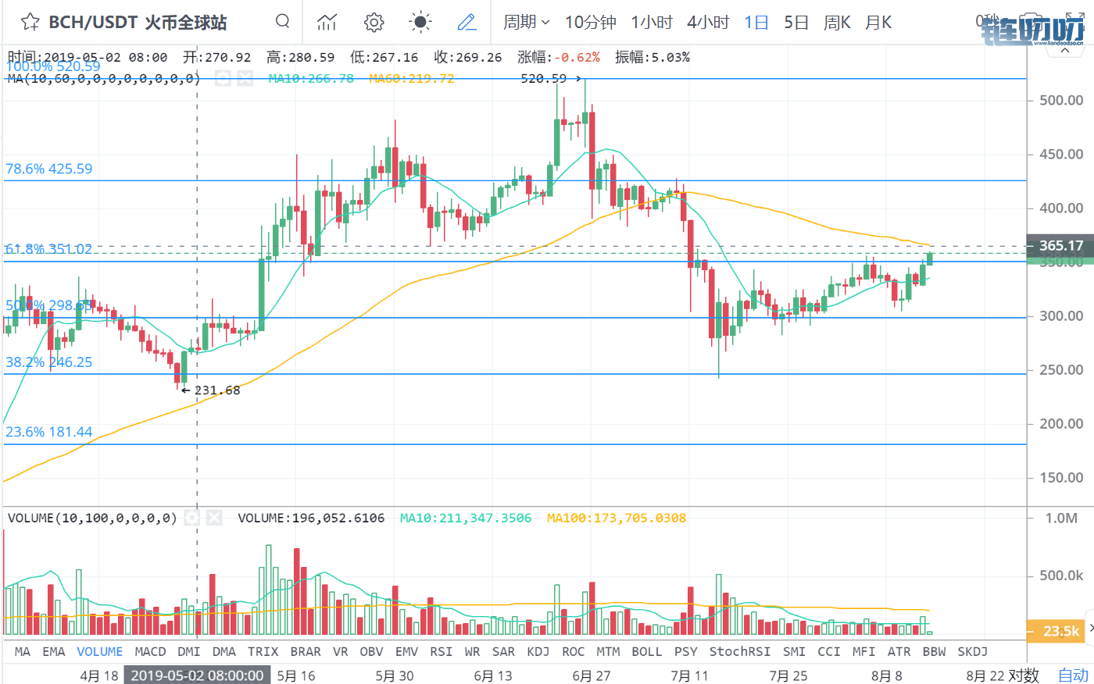
Task: Select the VR indicator tab
Action: coord(341,651)
